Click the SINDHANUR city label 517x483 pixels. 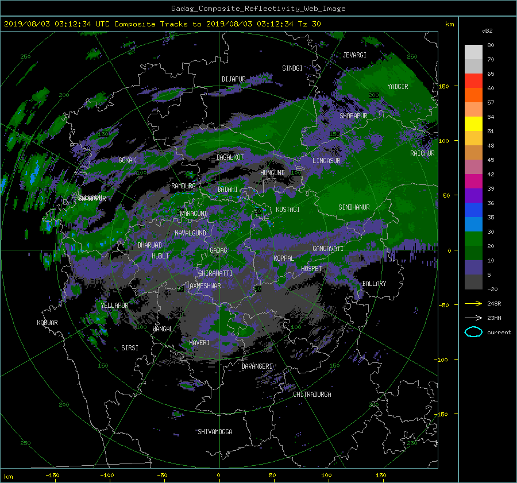(x=354, y=207)
